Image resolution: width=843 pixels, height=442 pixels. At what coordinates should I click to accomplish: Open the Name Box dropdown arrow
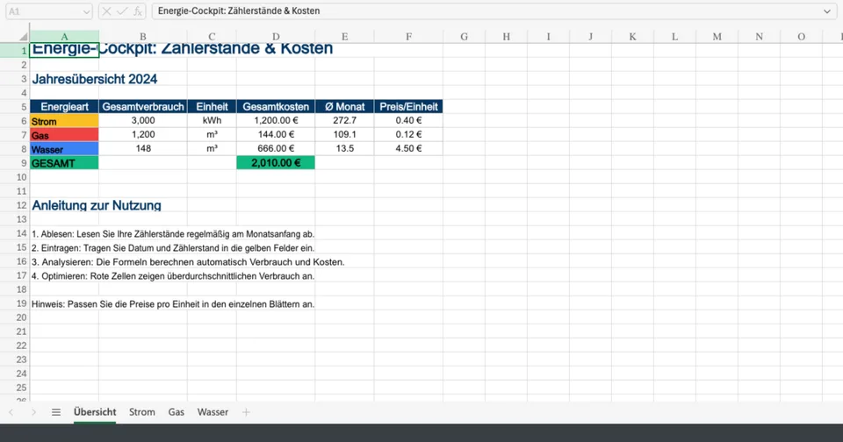point(85,11)
